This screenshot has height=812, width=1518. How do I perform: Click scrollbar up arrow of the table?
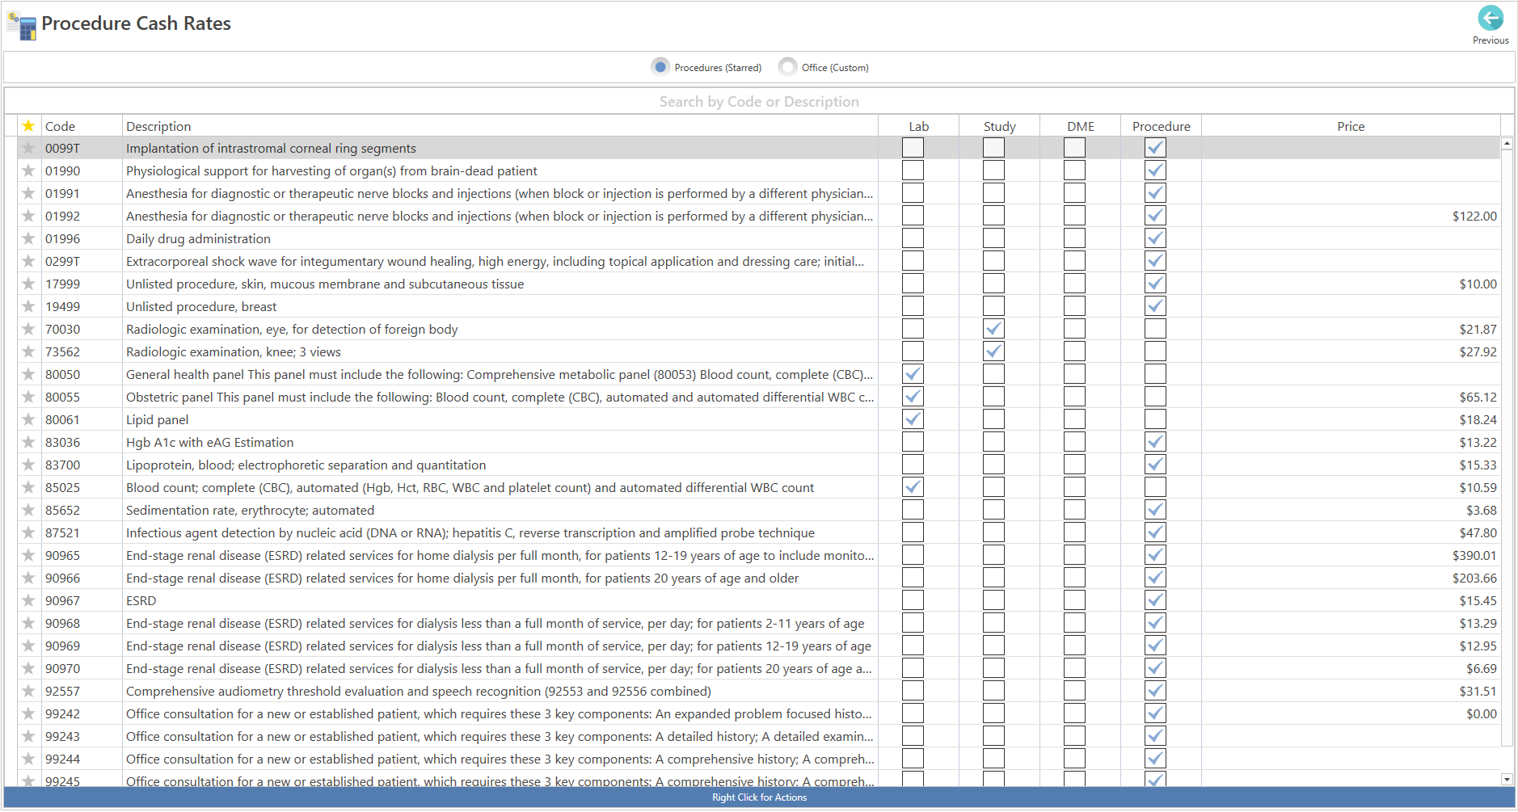(x=1507, y=143)
